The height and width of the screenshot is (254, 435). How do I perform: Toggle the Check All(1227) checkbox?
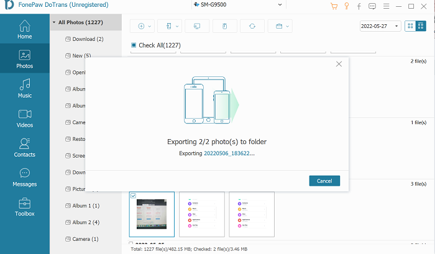coord(134,45)
